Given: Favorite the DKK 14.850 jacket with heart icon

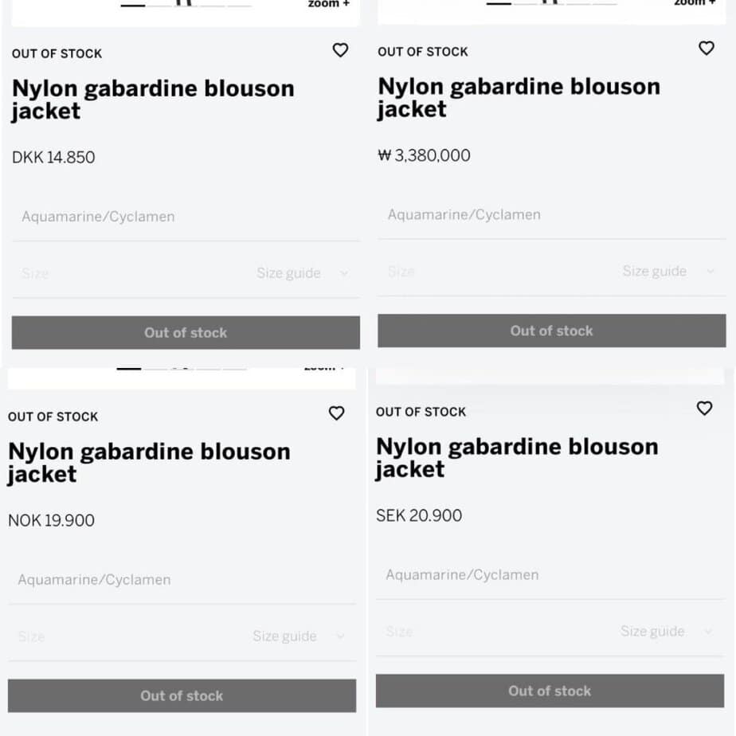Looking at the screenshot, I should tap(340, 50).
